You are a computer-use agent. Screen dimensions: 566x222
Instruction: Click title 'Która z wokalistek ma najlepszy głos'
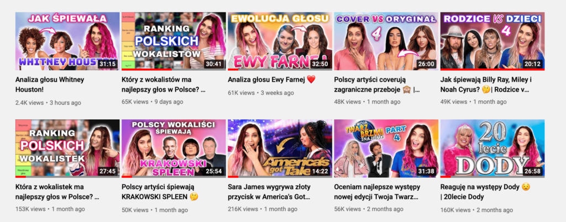click(x=57, y=192)
